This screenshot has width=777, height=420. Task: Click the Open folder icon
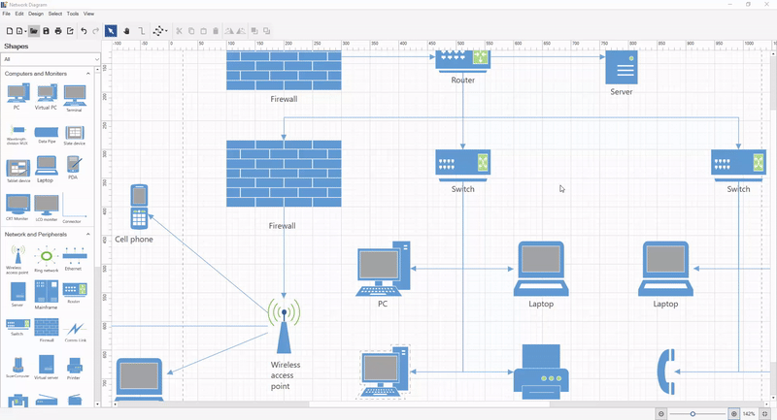coord(34,31)
